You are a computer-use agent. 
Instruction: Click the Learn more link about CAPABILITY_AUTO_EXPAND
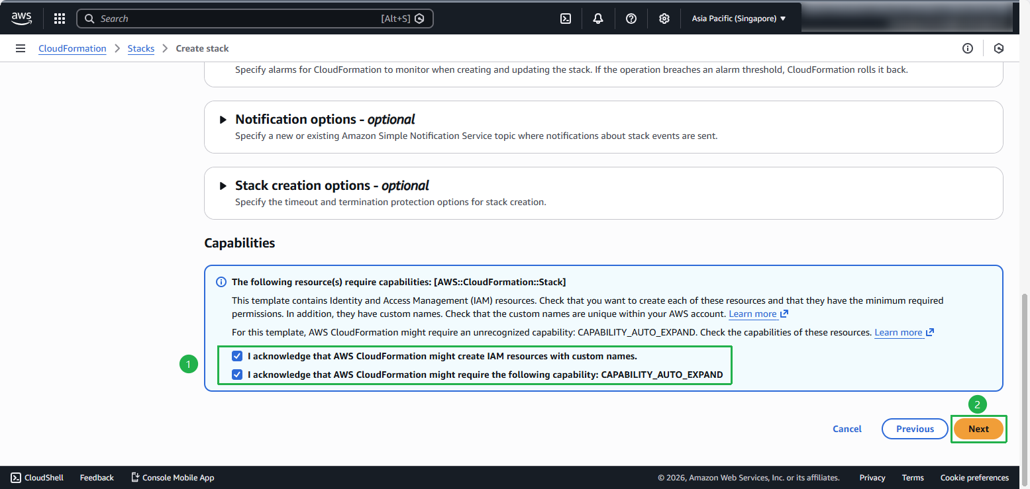[900, 332]
